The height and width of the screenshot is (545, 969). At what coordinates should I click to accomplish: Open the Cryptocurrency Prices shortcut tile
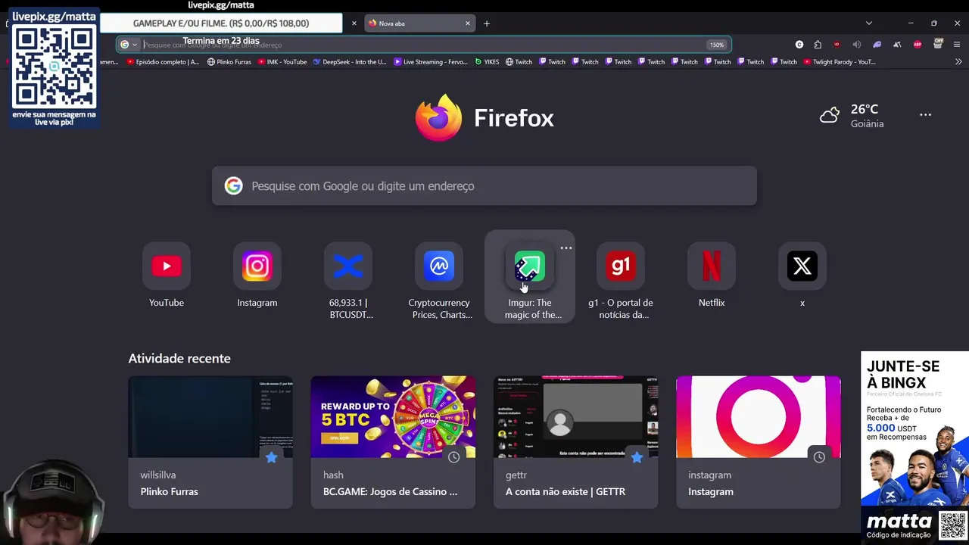[x=439, y=280]
